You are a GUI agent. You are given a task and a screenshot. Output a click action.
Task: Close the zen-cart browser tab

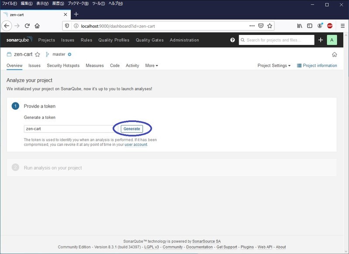pos(65,14)
